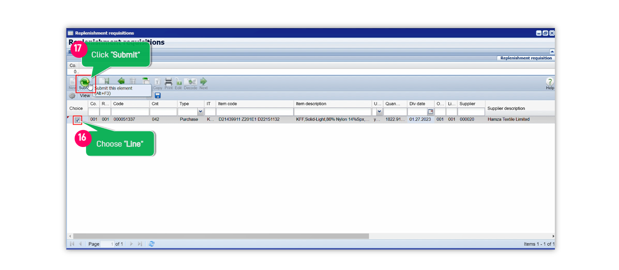Click the View button
Image resolution: width=619 pixels, height=270 pixels.
(85, 95)
